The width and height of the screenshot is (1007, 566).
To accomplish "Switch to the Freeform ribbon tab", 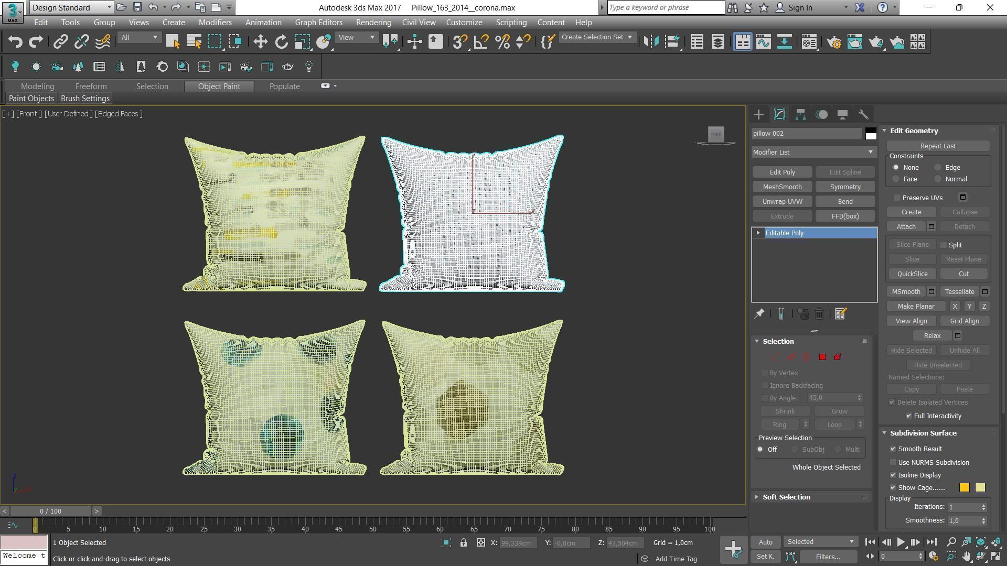I will point(91,86).
